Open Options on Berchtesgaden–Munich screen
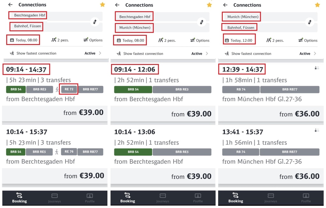Viewport: 326px width, 208px height. point(200,40)
